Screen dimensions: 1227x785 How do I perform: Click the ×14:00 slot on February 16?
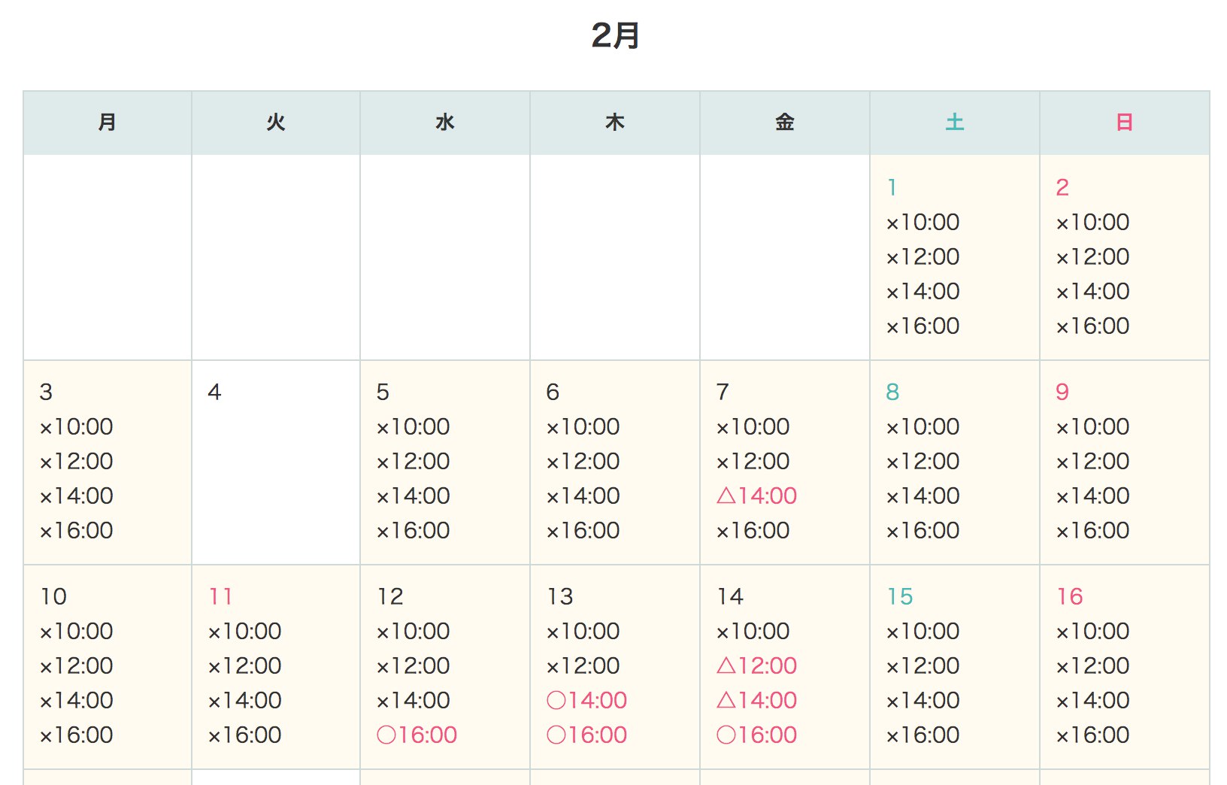[x=1092, y=700]
